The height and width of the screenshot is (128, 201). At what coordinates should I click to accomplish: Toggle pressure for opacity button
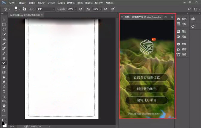pyautogui.click(x=81, y=9)
